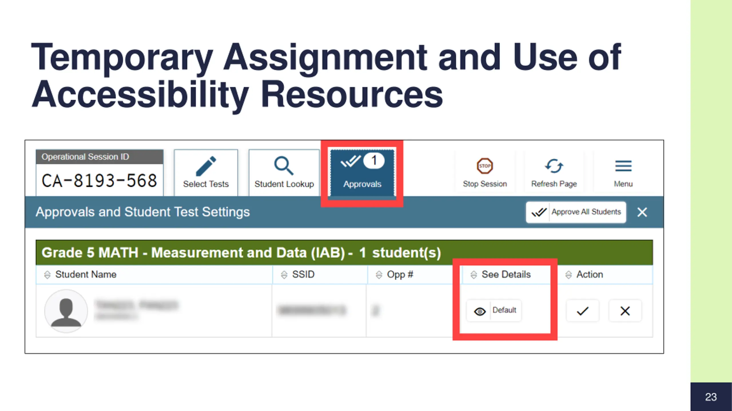Click the approvals count badge

click(x=374, y=161)
